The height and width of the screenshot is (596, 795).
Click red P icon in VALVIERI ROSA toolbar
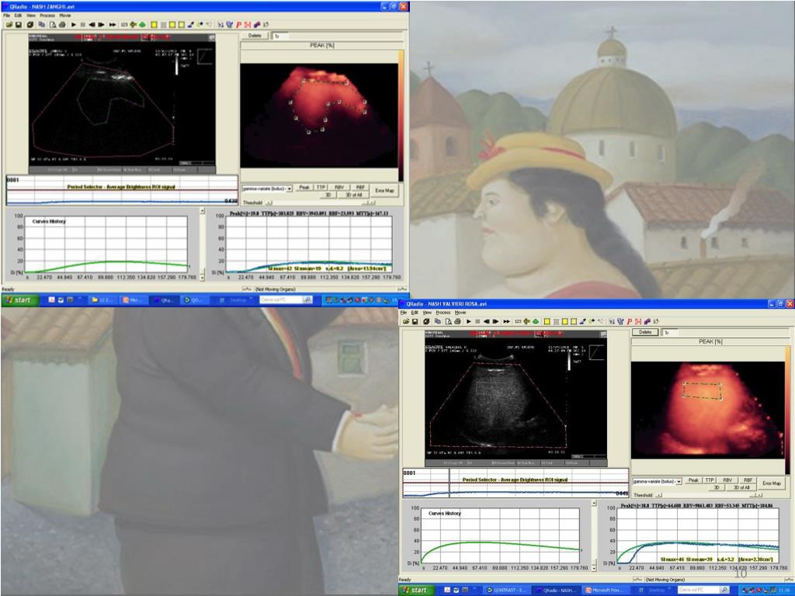coord(629,321)
